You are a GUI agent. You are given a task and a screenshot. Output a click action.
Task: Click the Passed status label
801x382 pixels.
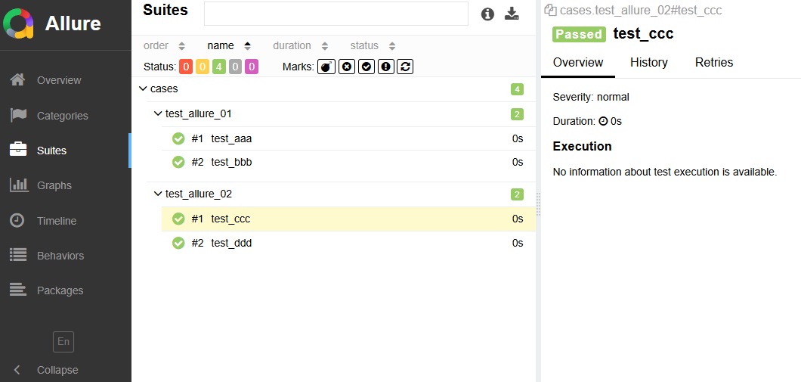(x=579, y=34)
